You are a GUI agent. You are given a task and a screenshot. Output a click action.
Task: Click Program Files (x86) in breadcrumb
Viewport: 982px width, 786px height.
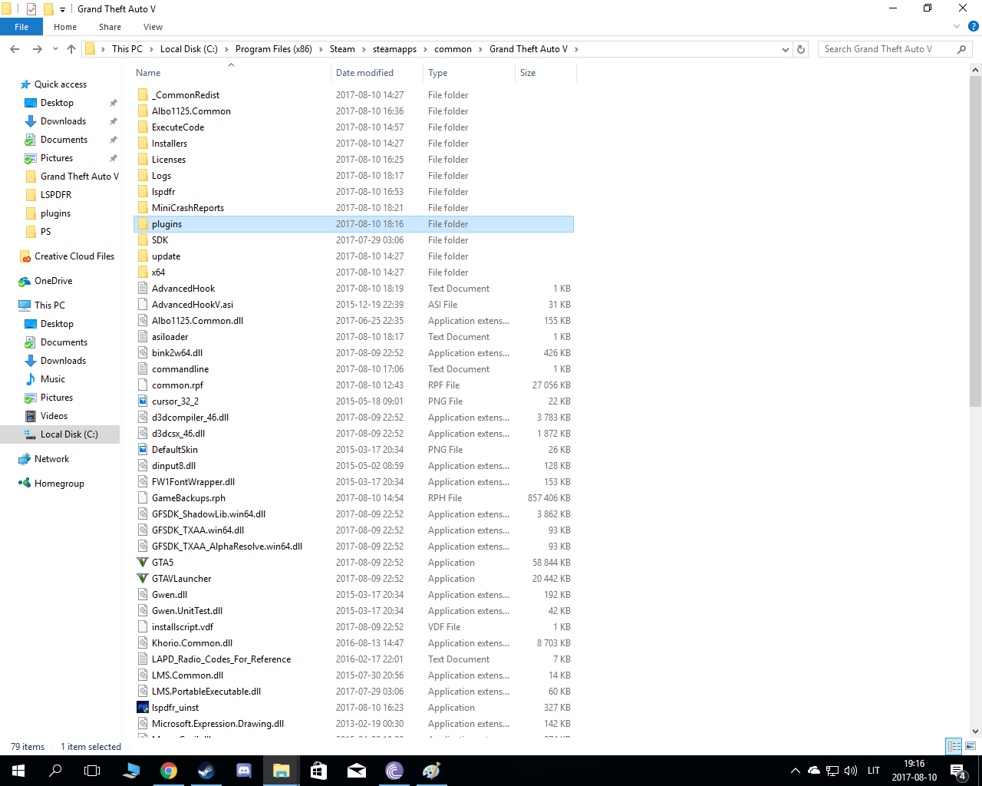coord(273,49)
